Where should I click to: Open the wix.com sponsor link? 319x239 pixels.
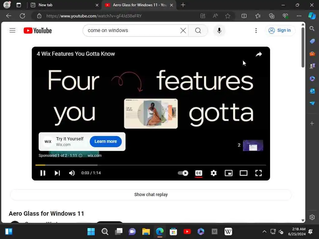[94, 156]
